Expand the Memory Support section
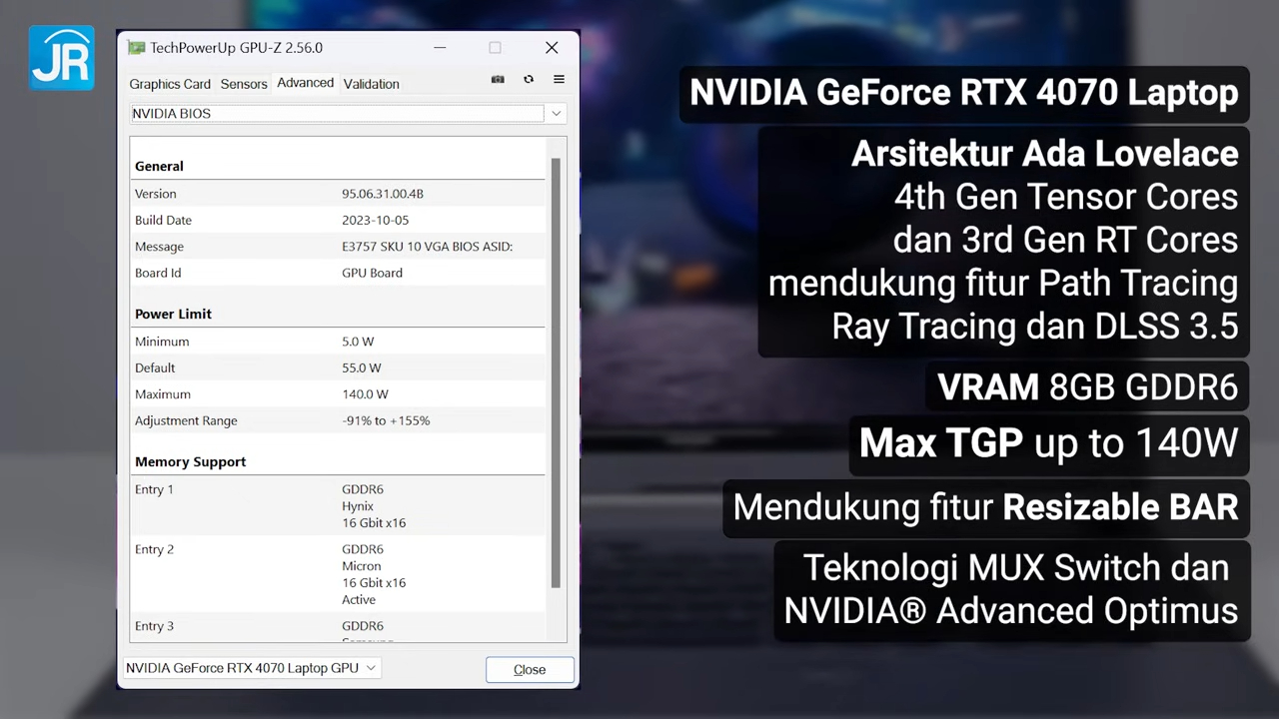This screenshot has width=1279, height=719. (x=190, y=461)
